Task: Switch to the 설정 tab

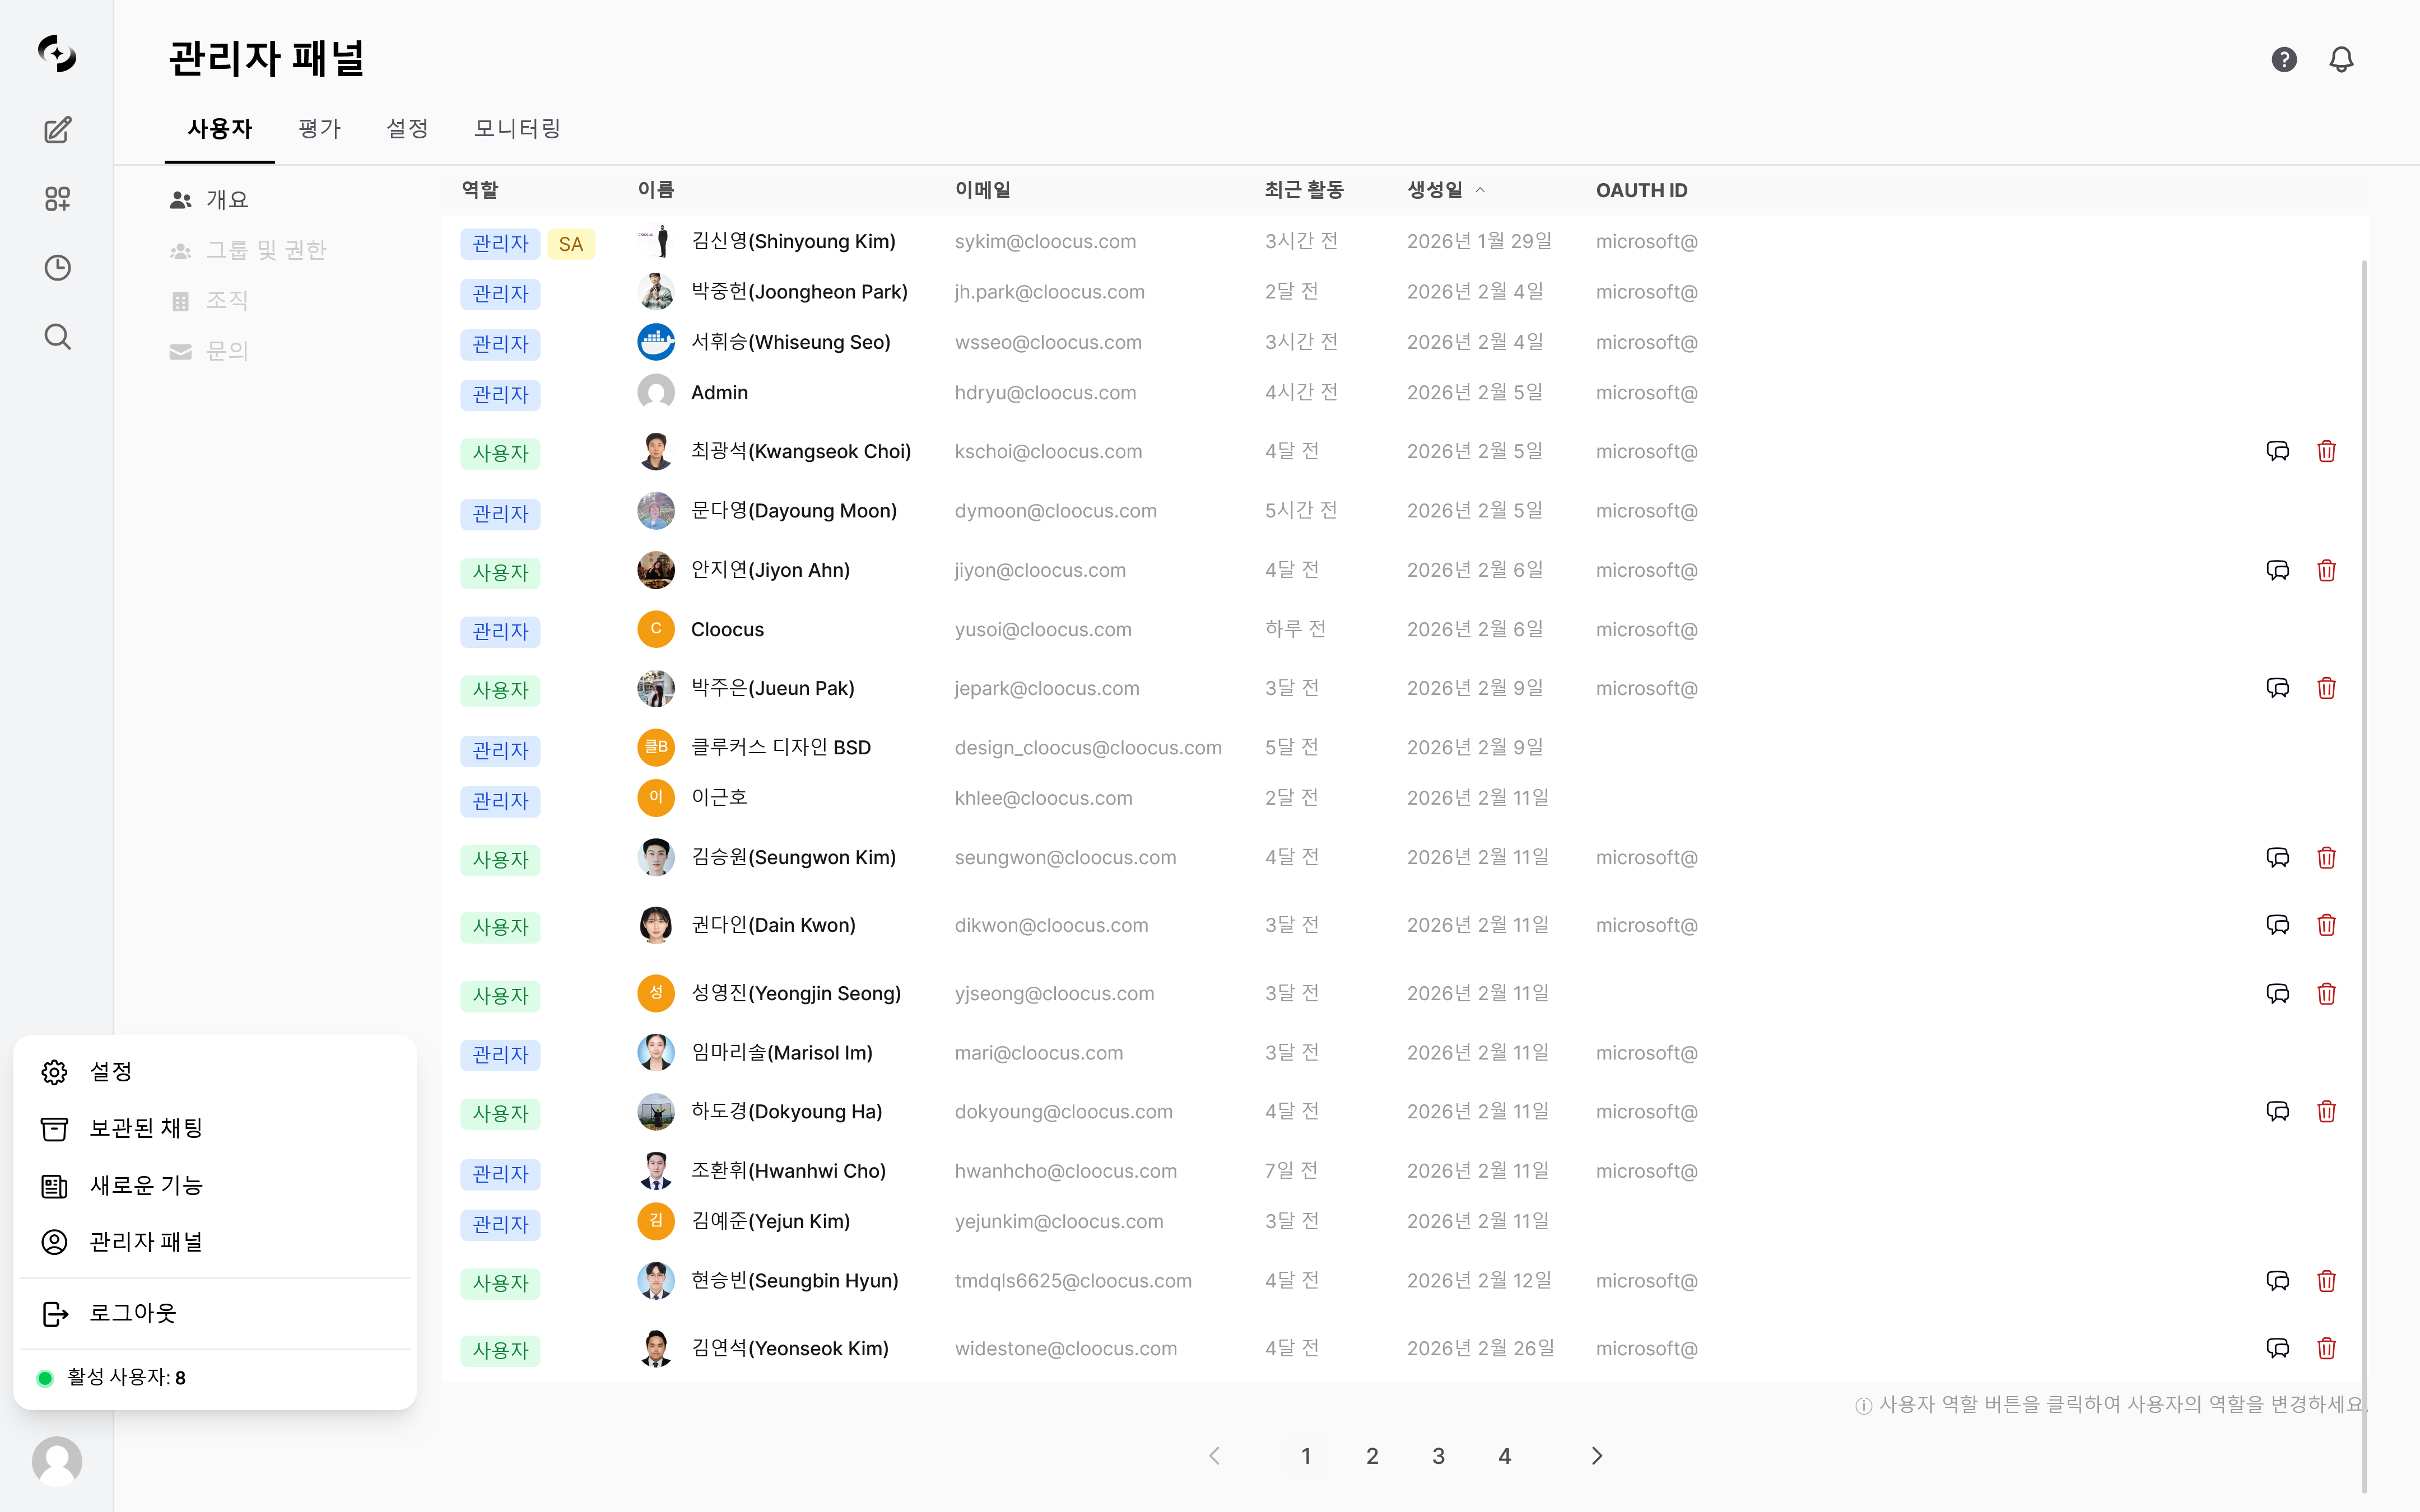Action: (x=407, y=128)
